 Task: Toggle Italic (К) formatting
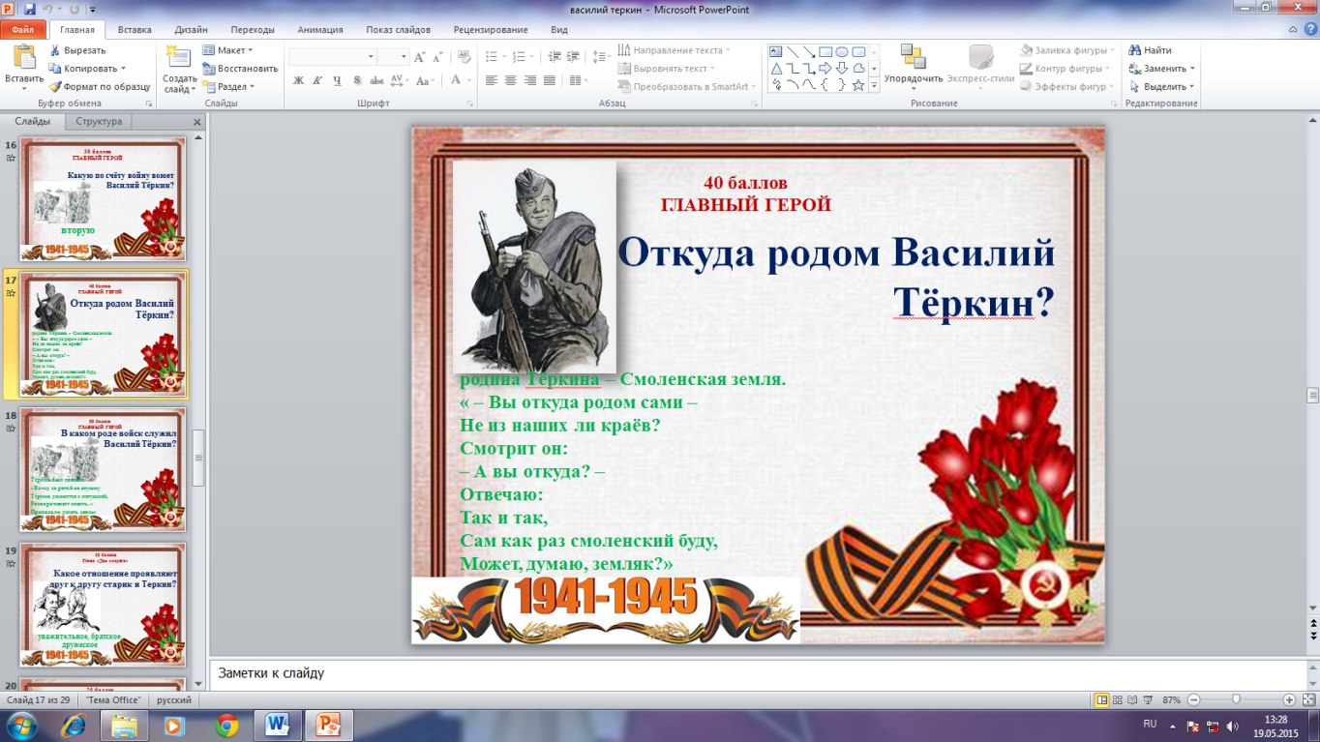[317, 80]
